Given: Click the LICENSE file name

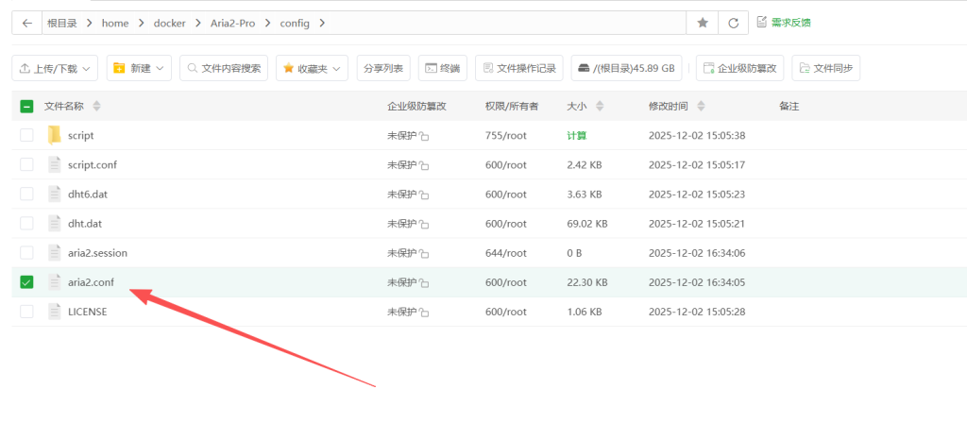Looking at the screenshot, I should tap(88, 312).
